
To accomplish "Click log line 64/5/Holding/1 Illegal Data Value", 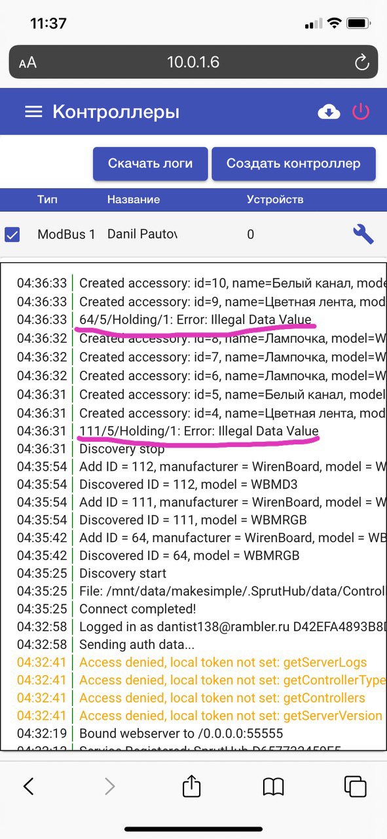I will pyautogui.click(x=195, y=319).
